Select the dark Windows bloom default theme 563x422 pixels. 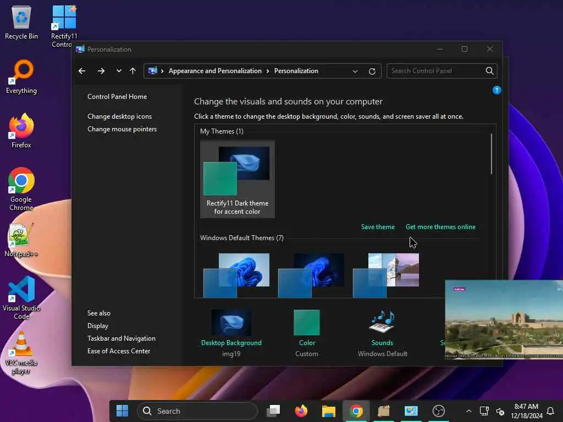(311, 275)
